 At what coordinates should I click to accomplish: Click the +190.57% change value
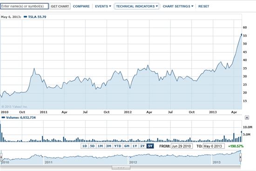point(236,146)
